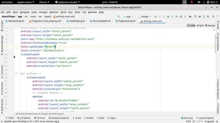Click Attach Debugger to Android Process icon

click(181, 16)
